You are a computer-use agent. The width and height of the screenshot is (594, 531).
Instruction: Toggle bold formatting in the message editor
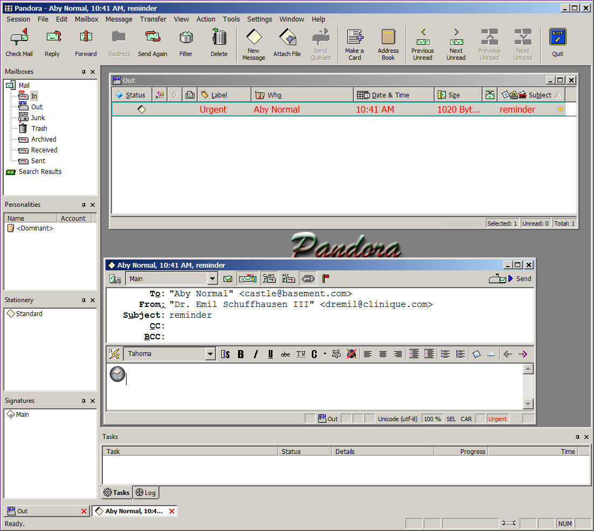tap(241, 354)
